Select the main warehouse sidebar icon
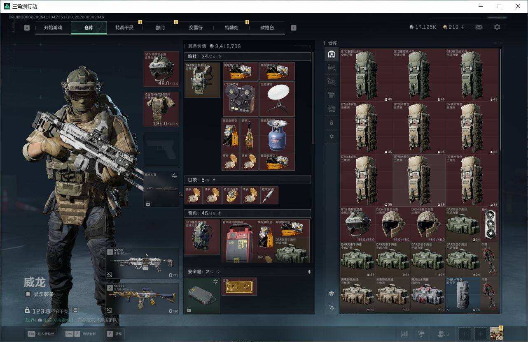This screenshot has width=528, height=342. [332, 54]
